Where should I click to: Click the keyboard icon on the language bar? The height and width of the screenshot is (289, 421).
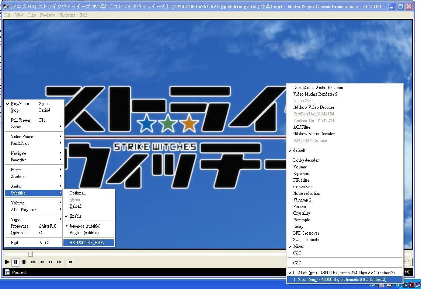(381, 285)
